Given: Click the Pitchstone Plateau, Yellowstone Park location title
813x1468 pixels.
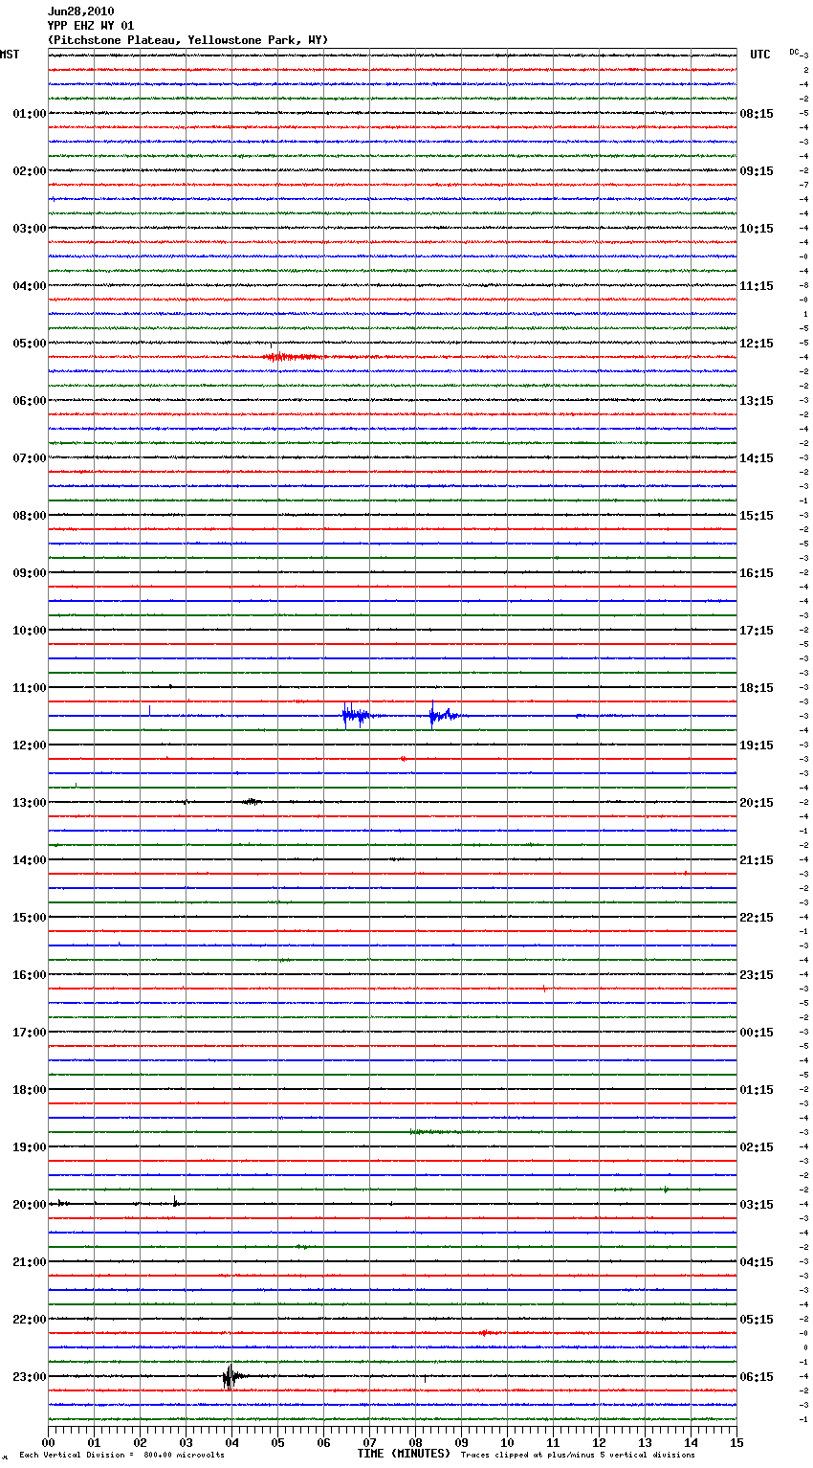Looking at the screenshot, I should (187, 40).
